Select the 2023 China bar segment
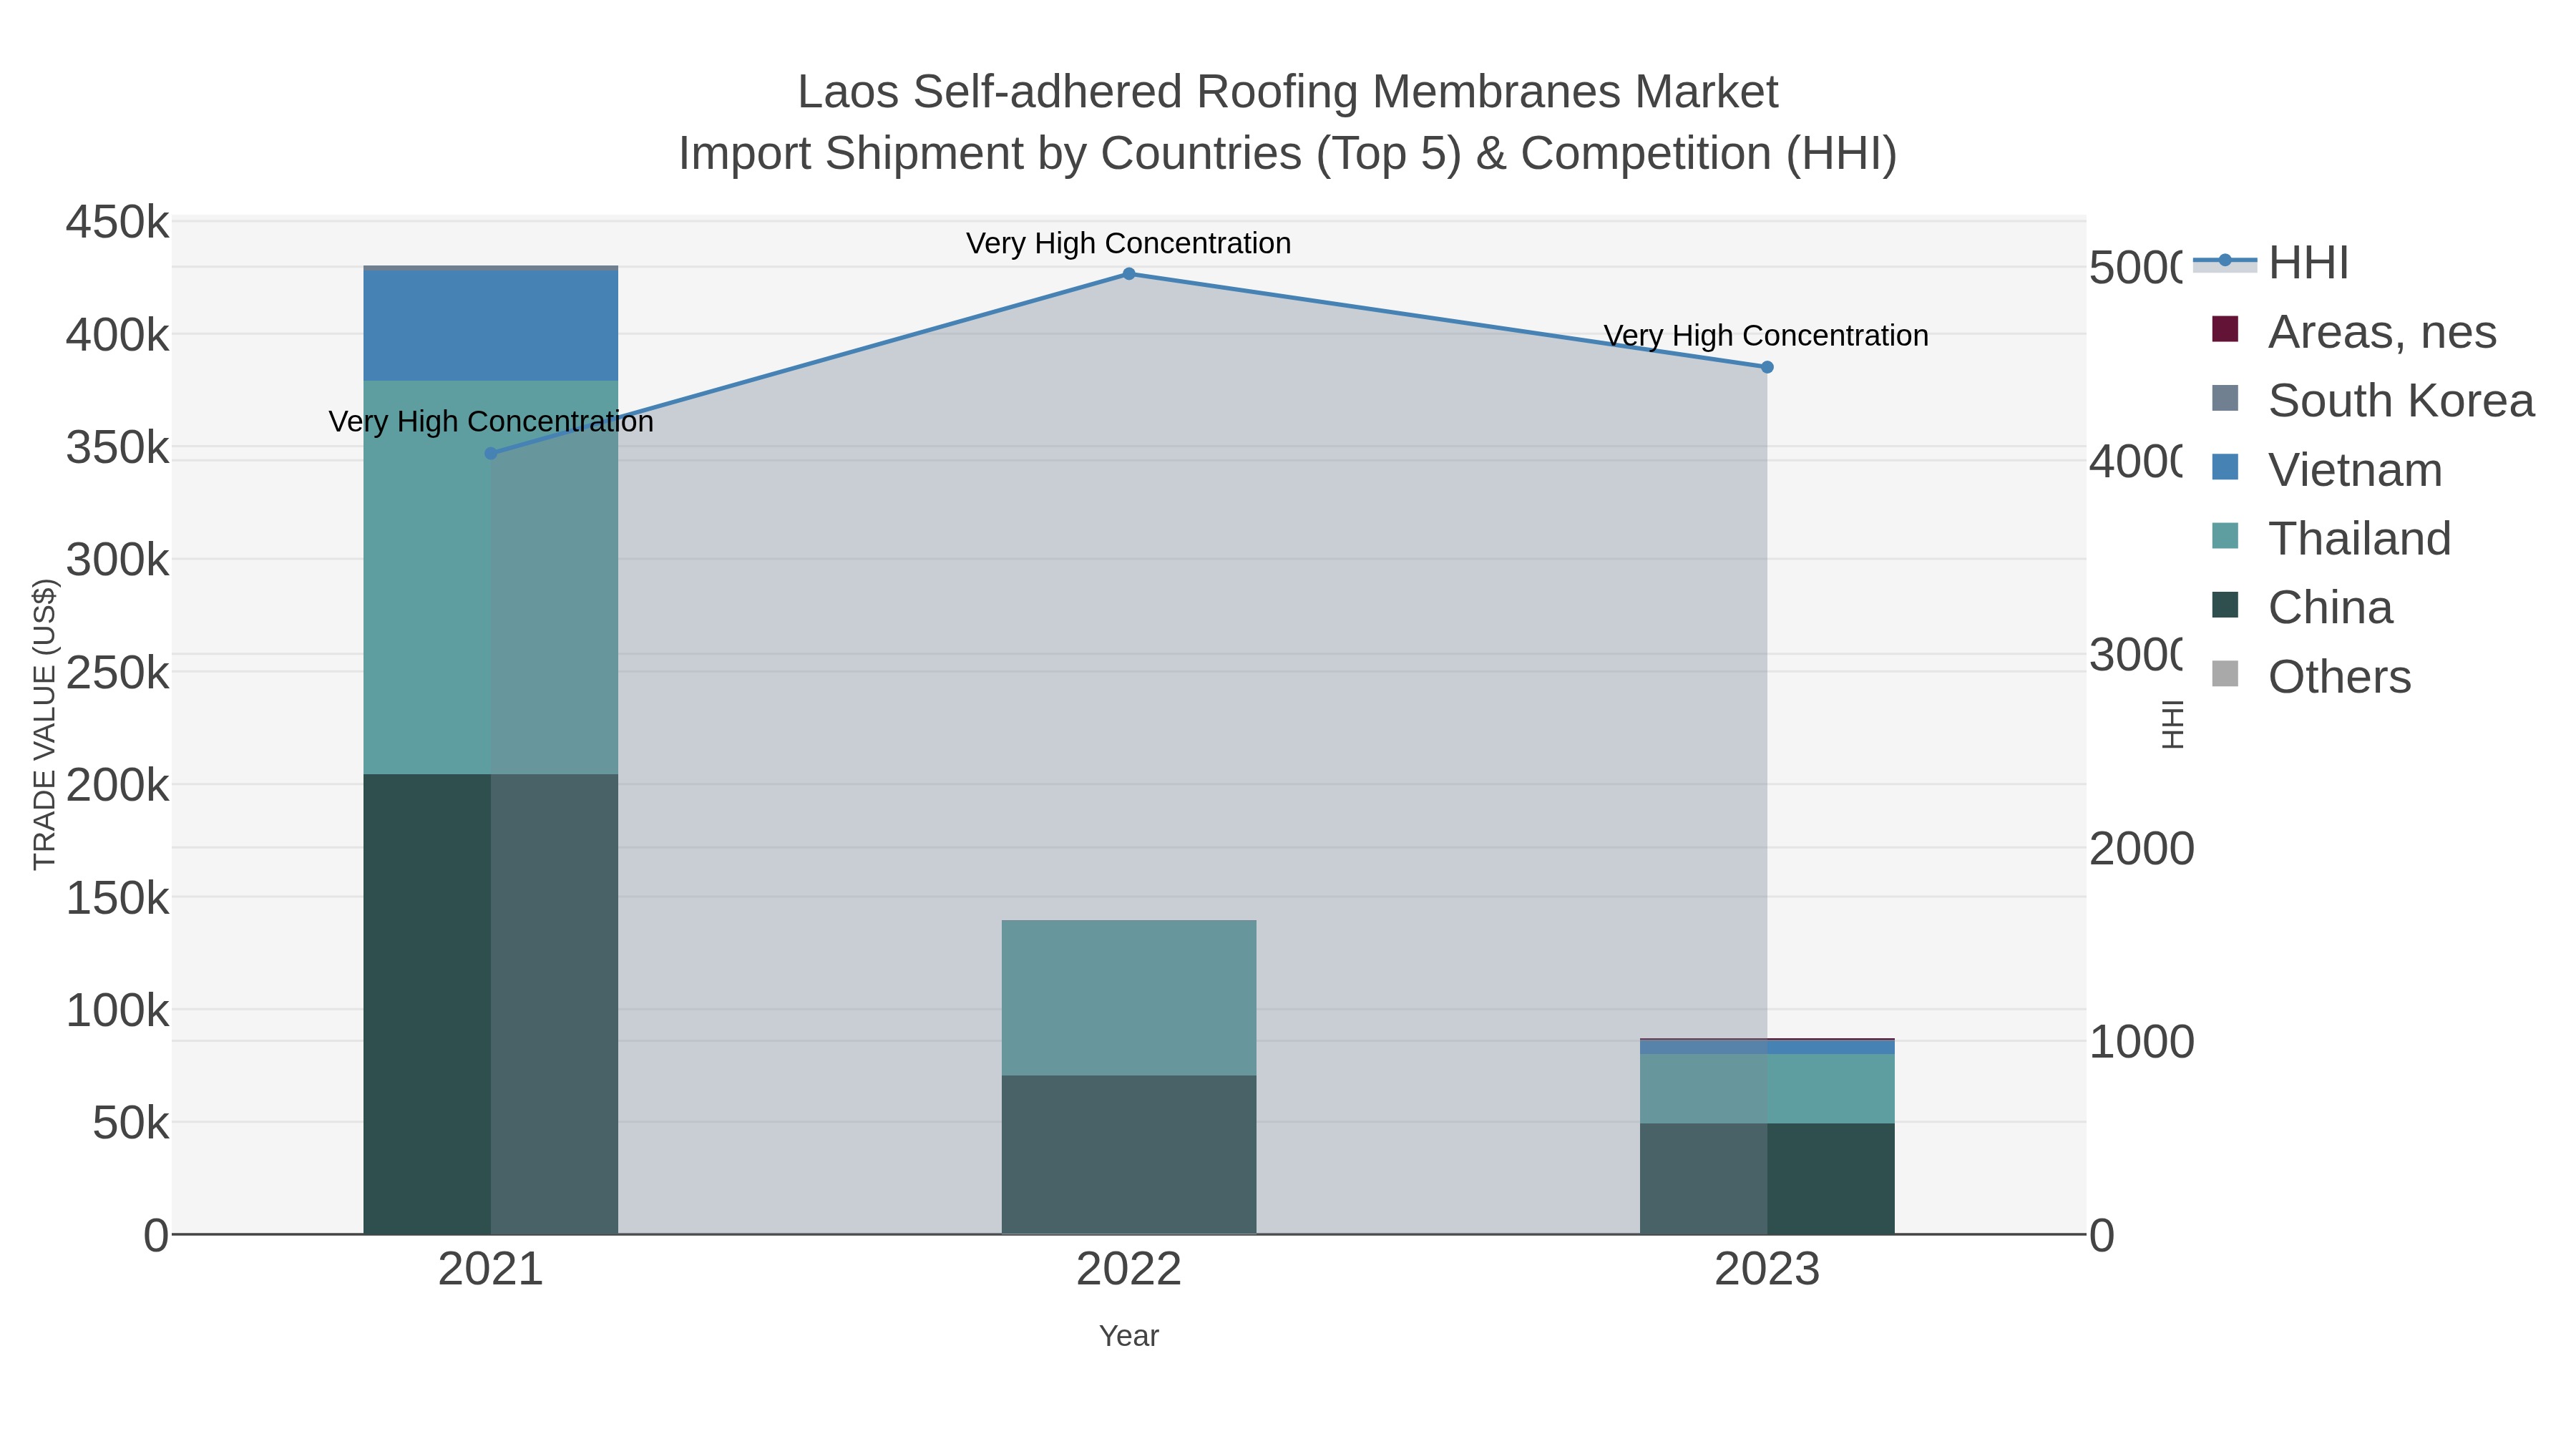Image resolution: width=2576 pixels, height=1449 pixels. 1767,1178
